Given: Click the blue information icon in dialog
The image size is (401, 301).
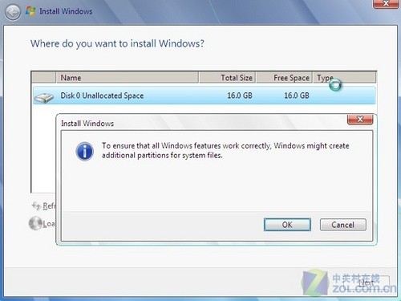Looking at the screenshot, I should 84,151.
